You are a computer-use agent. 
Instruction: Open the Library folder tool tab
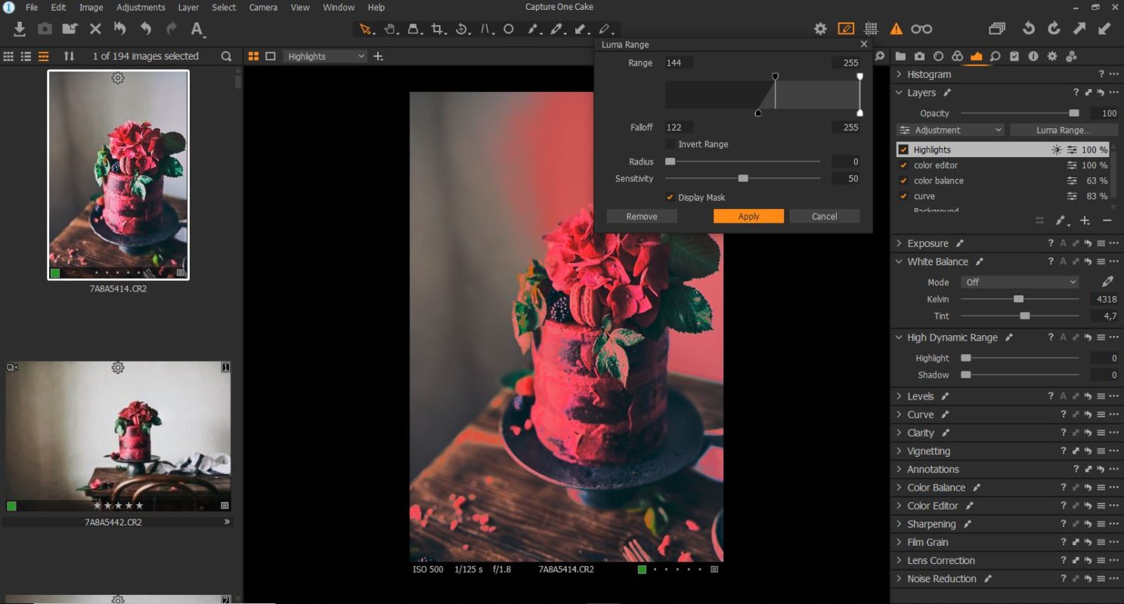pyautogui.click(x=901, y=56)
